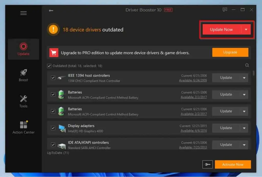Uncheck the IEEE 1394 host controllers driver
Screen dimensions: 262x177
(x=53, y=78)
